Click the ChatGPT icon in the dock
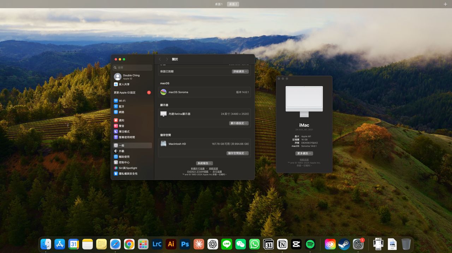 pyautogui.click(x=213, y=244)
